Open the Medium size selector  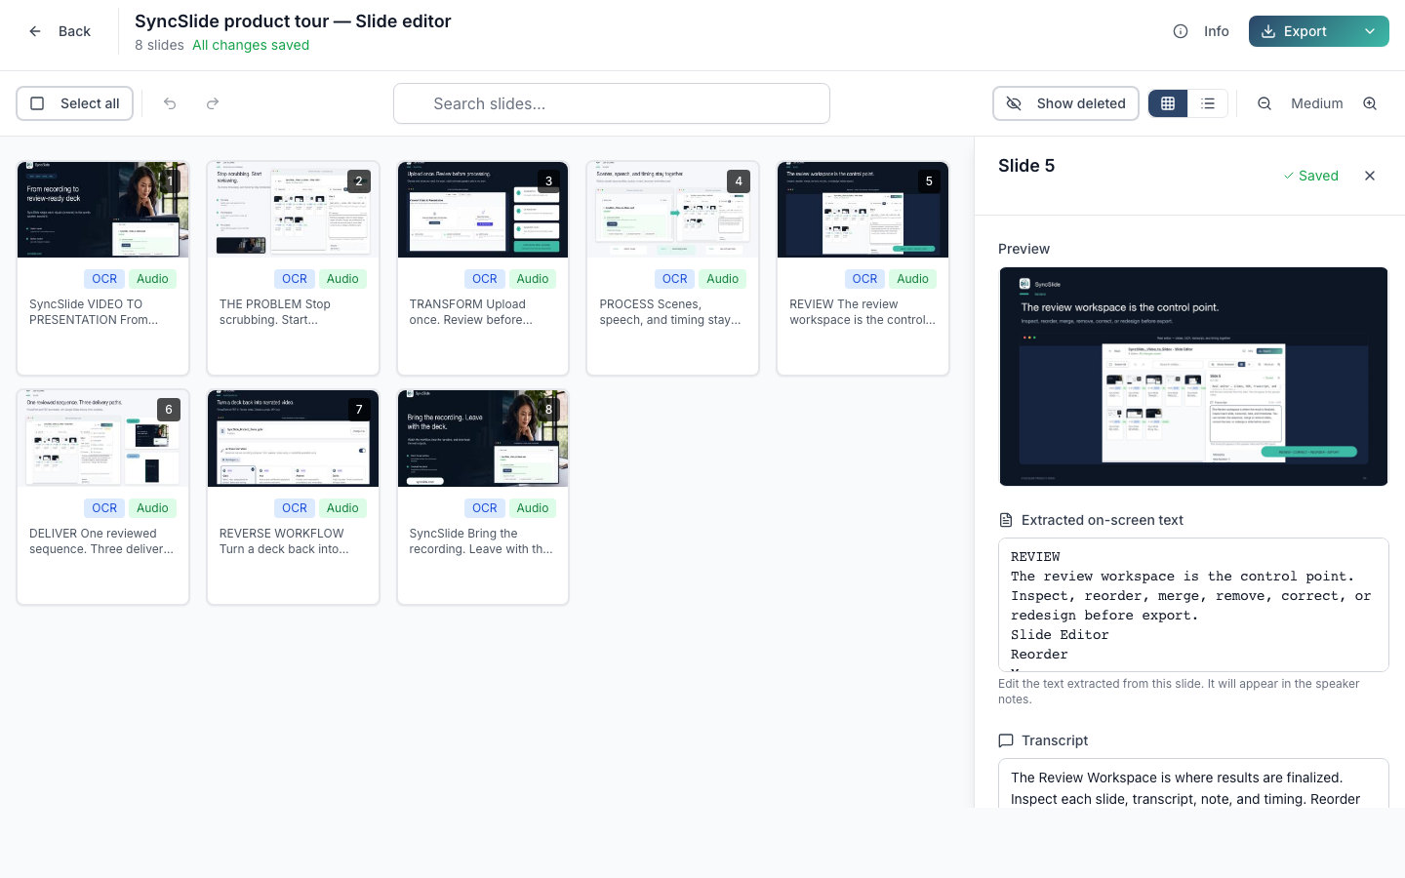[1317, 103]
